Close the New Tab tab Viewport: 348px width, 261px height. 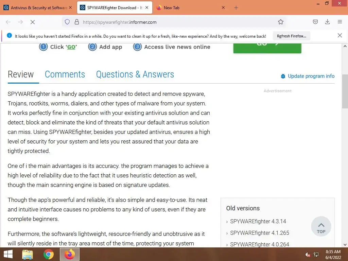click(x=223, y=7)
